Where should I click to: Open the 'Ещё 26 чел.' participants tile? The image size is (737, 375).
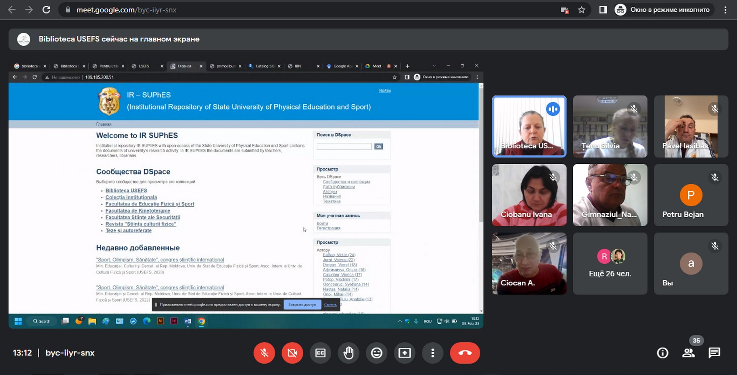pyautogui.click(x=610, y=263)
